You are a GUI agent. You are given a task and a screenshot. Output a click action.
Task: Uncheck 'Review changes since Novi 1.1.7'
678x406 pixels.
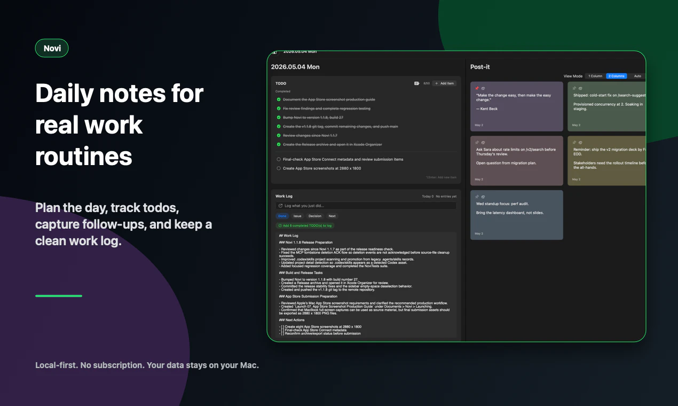pos(279,136)
